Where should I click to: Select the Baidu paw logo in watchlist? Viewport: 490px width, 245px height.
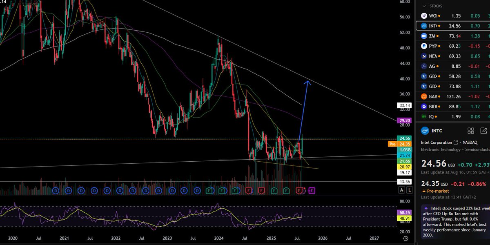(424, 107)
